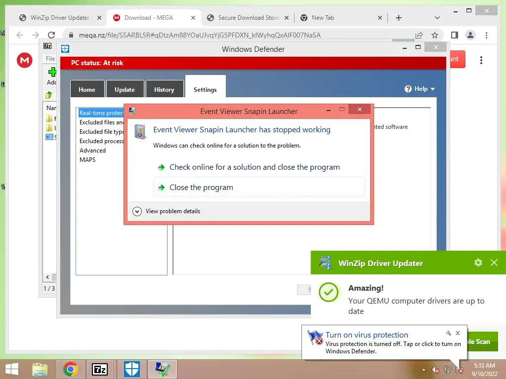
Task: Reload the MEGA page
Action: (51, 35)
